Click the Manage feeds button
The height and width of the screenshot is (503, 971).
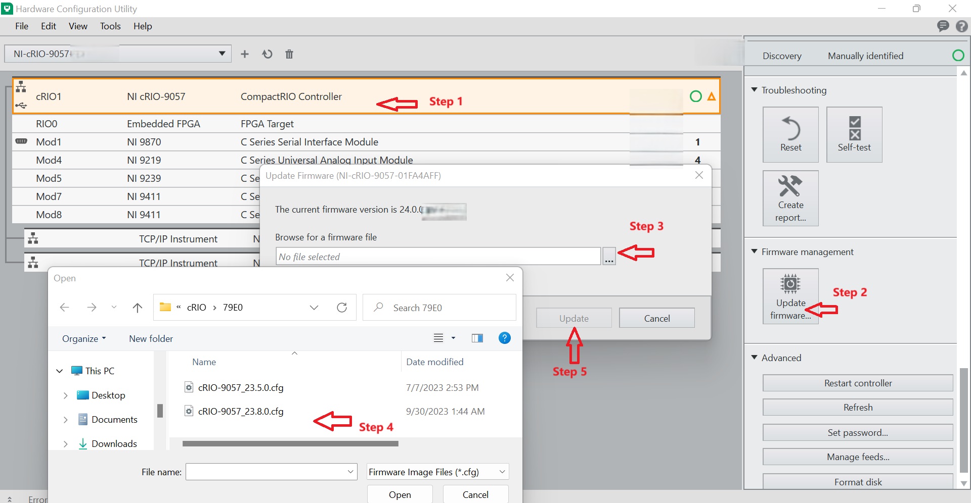click(x=858, y=457)
